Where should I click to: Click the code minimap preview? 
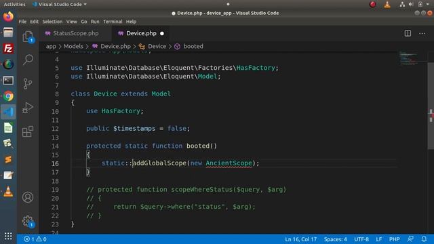tap(408, 58)
